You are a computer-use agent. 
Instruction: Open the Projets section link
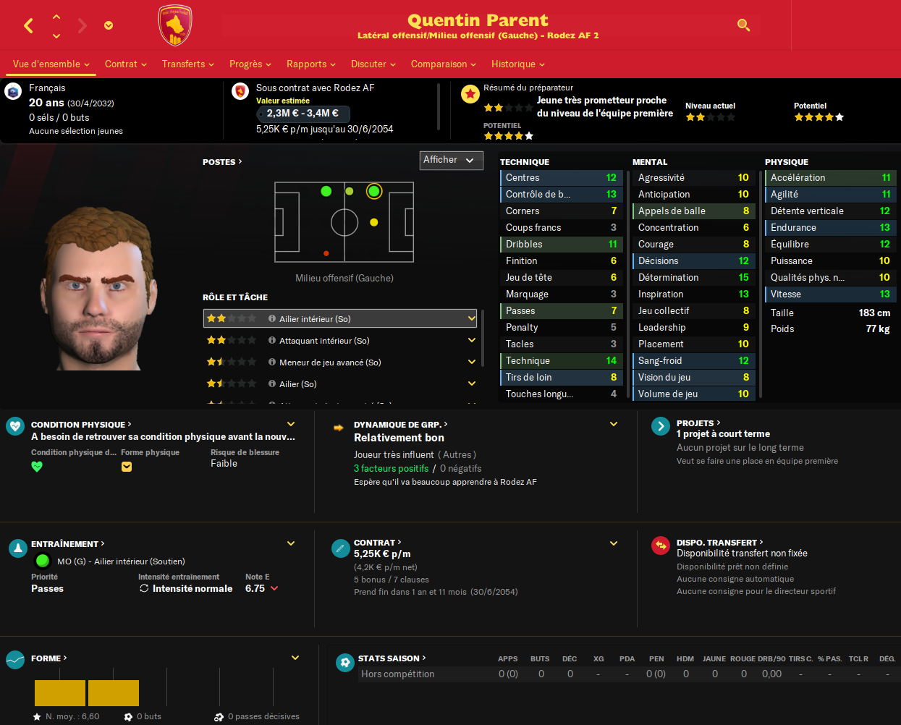pos(698,423)
